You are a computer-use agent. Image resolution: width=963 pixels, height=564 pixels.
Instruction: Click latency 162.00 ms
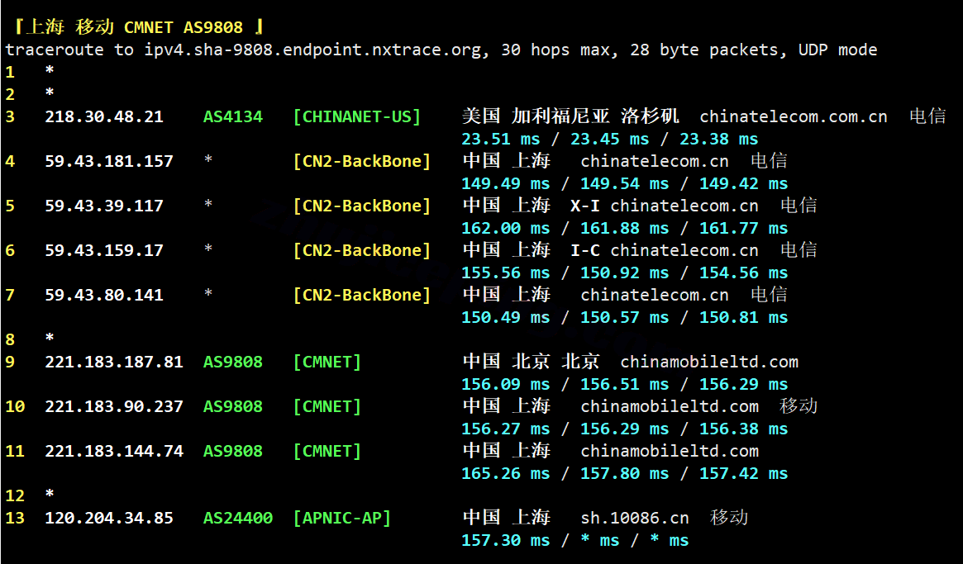(x=505, y=228)
